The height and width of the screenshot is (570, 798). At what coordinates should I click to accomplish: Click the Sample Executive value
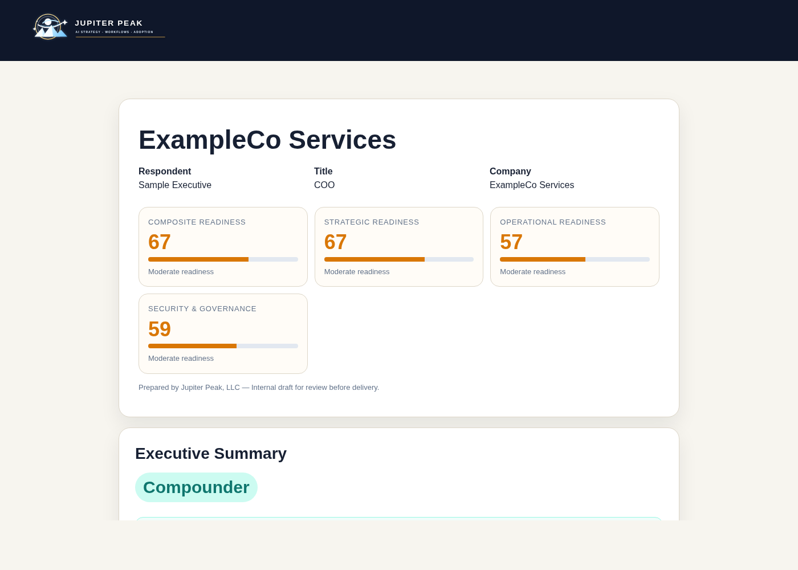pos(175,185)
